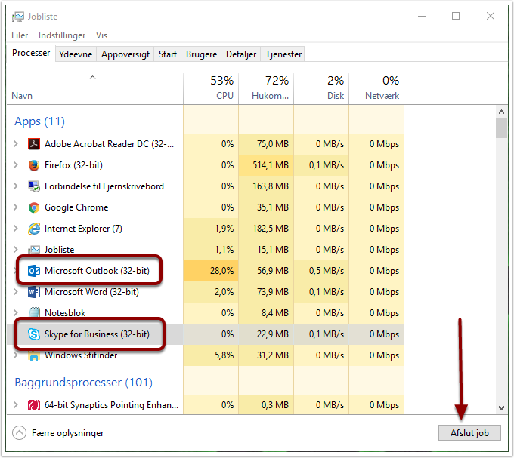The width and height of the screenshot is (514, 458).
Task: Select the Skype for Business (32-bit) process
Action: coord(97,334)
